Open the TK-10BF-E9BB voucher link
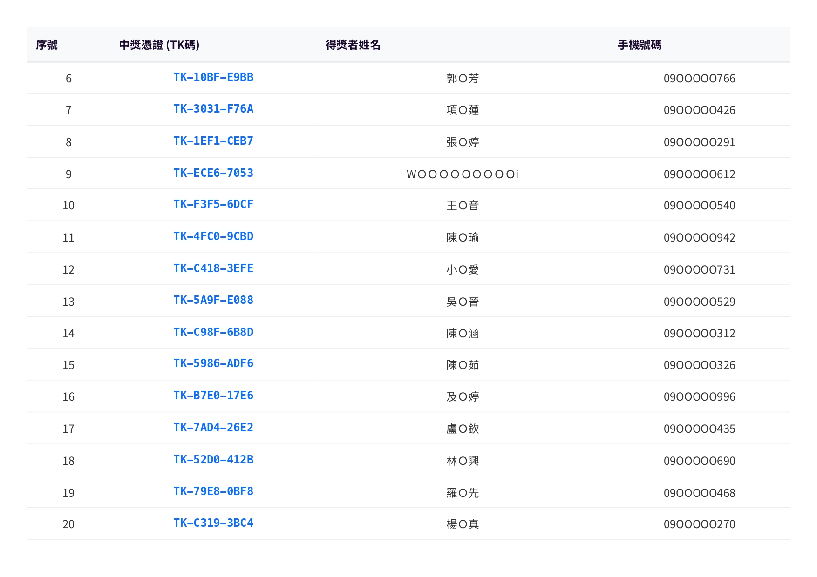This screenshot has width=817, height=577. tap(213, 77)
